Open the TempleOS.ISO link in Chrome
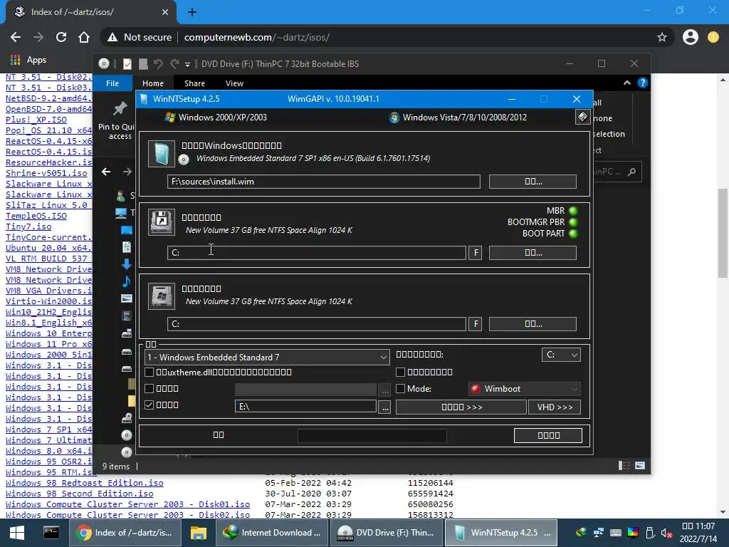Screen dimensions: 729x547 36,216
